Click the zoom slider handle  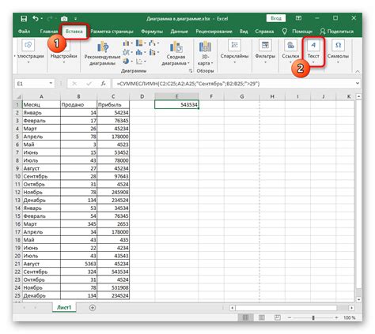click(313, 317)
